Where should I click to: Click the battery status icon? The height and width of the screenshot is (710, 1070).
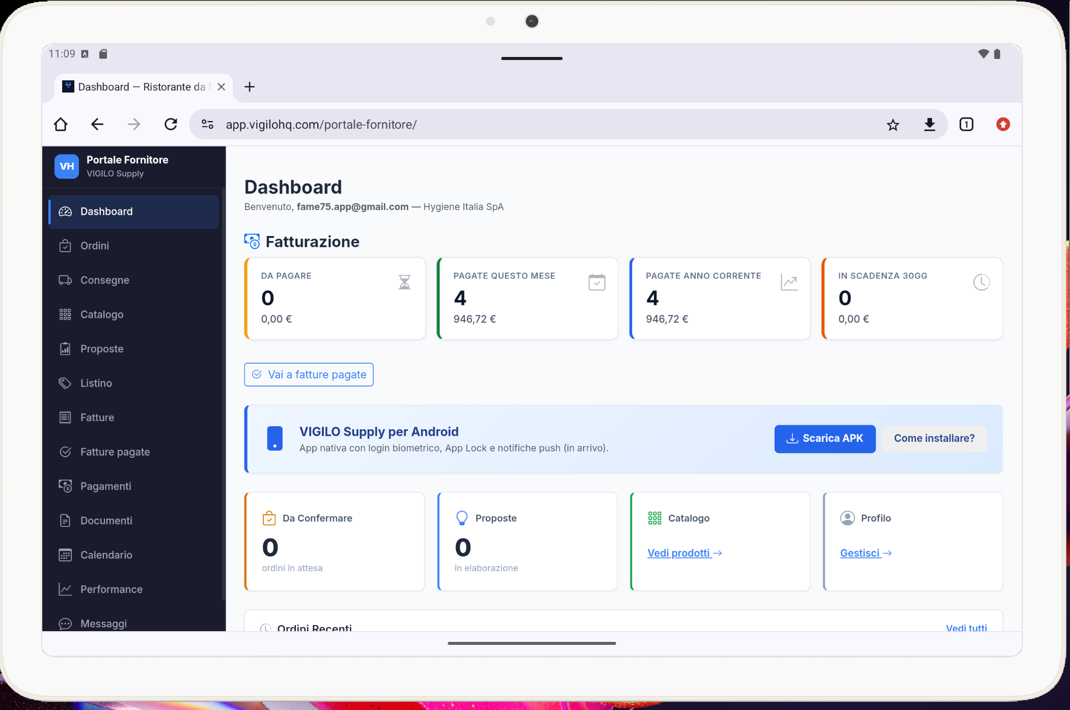pos(997,54)
